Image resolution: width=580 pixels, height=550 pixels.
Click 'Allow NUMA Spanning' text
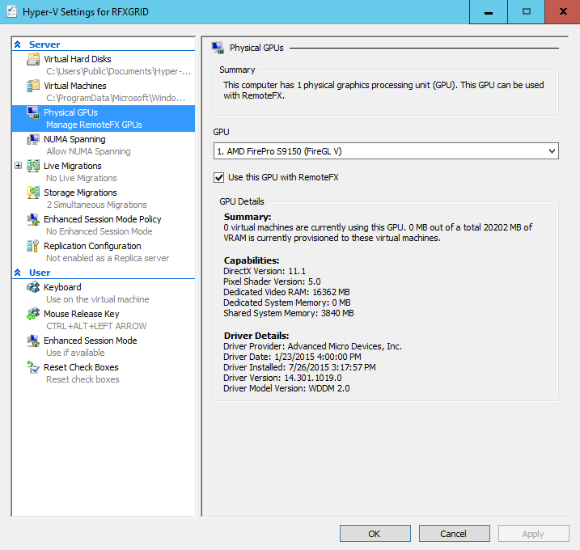88,151
